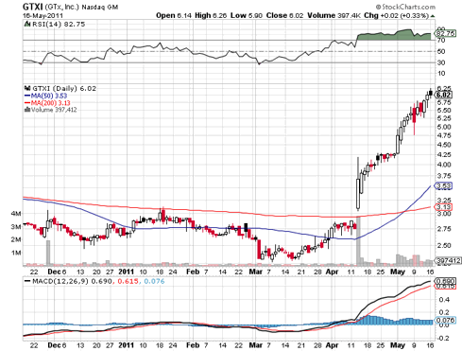
Task: Click the red line marker beside MA(200)
Action: 27,103
